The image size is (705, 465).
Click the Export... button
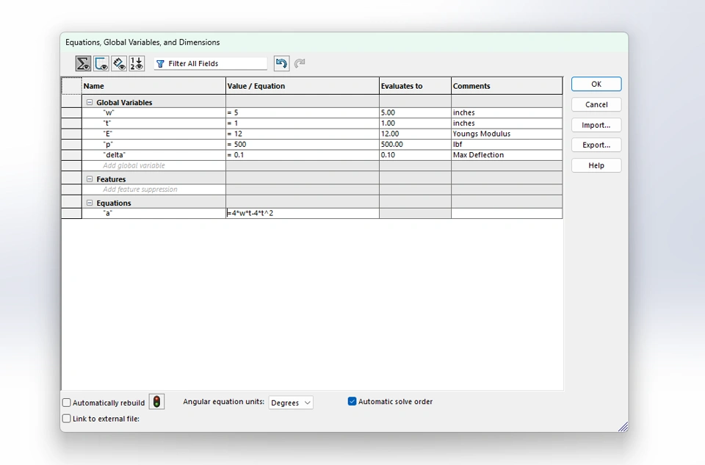point(596,145)
